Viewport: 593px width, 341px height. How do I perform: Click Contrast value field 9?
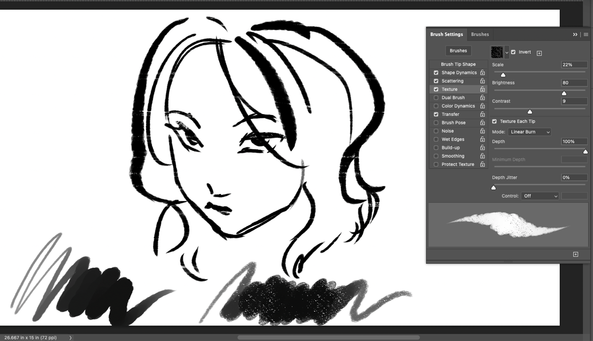click(x=574, y=101)
